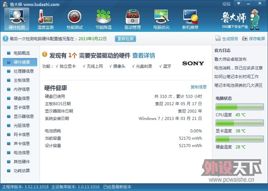The width and height of the screenshot is (268, 191).
Task: Click the 共 310 次，累计 510 小时 value
Action: point(178,97)
